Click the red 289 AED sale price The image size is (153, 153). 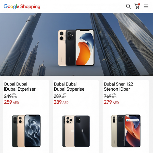[x=61, y=102]
